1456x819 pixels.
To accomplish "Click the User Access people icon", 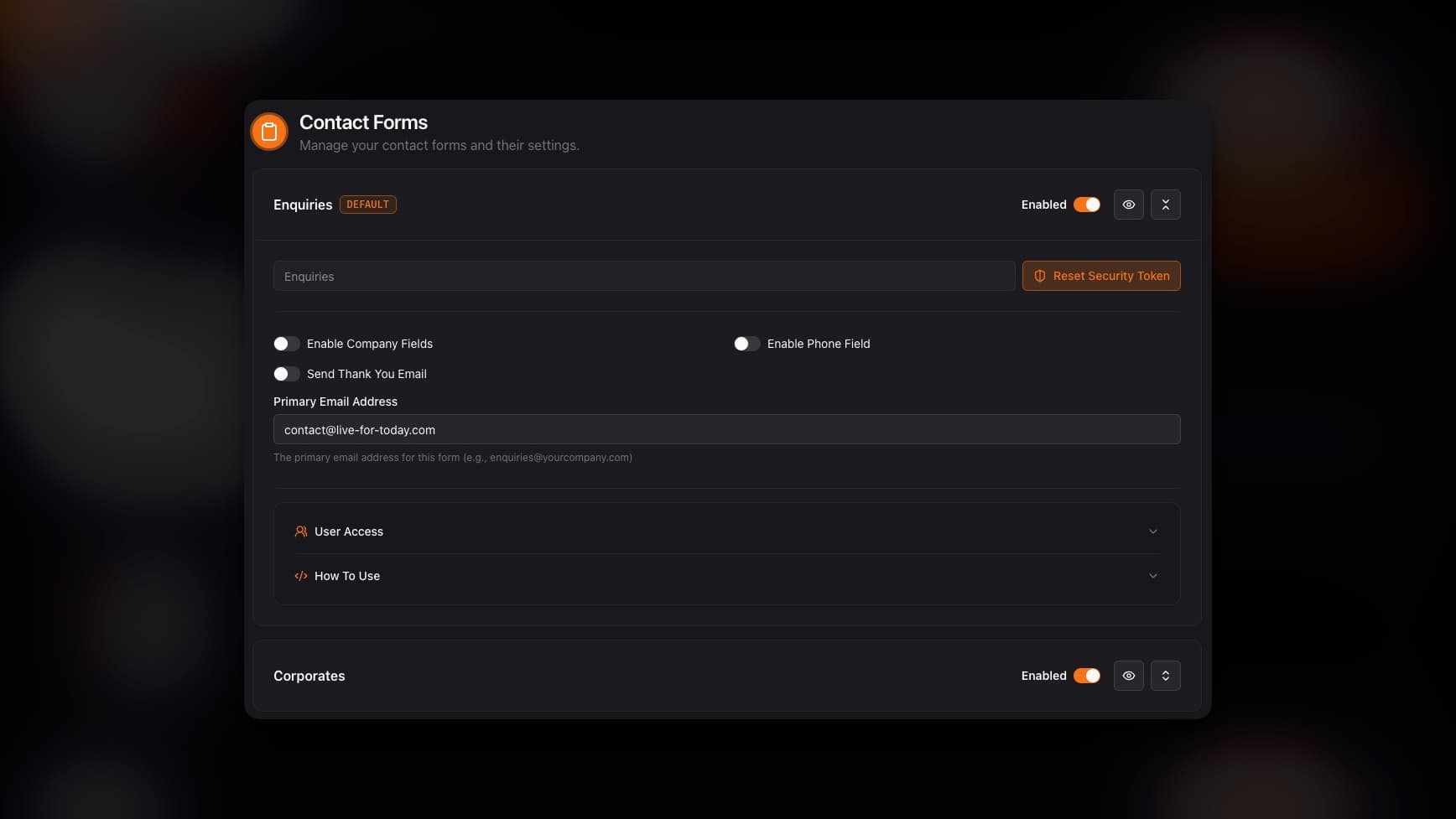I will point(301,531).
